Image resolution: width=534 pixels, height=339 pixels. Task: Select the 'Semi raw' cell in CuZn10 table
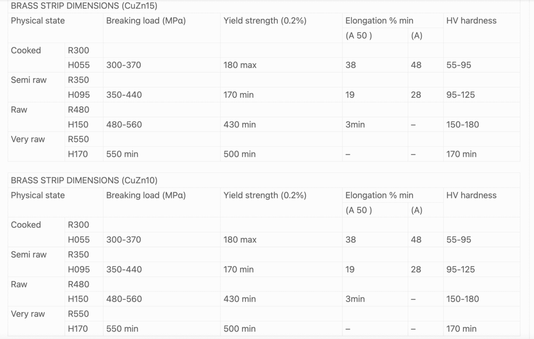pyautogui.click(x=28, y=255)
